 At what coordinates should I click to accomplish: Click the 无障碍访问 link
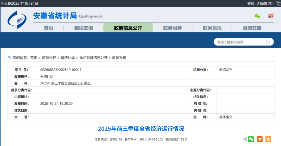pos(265,3)
